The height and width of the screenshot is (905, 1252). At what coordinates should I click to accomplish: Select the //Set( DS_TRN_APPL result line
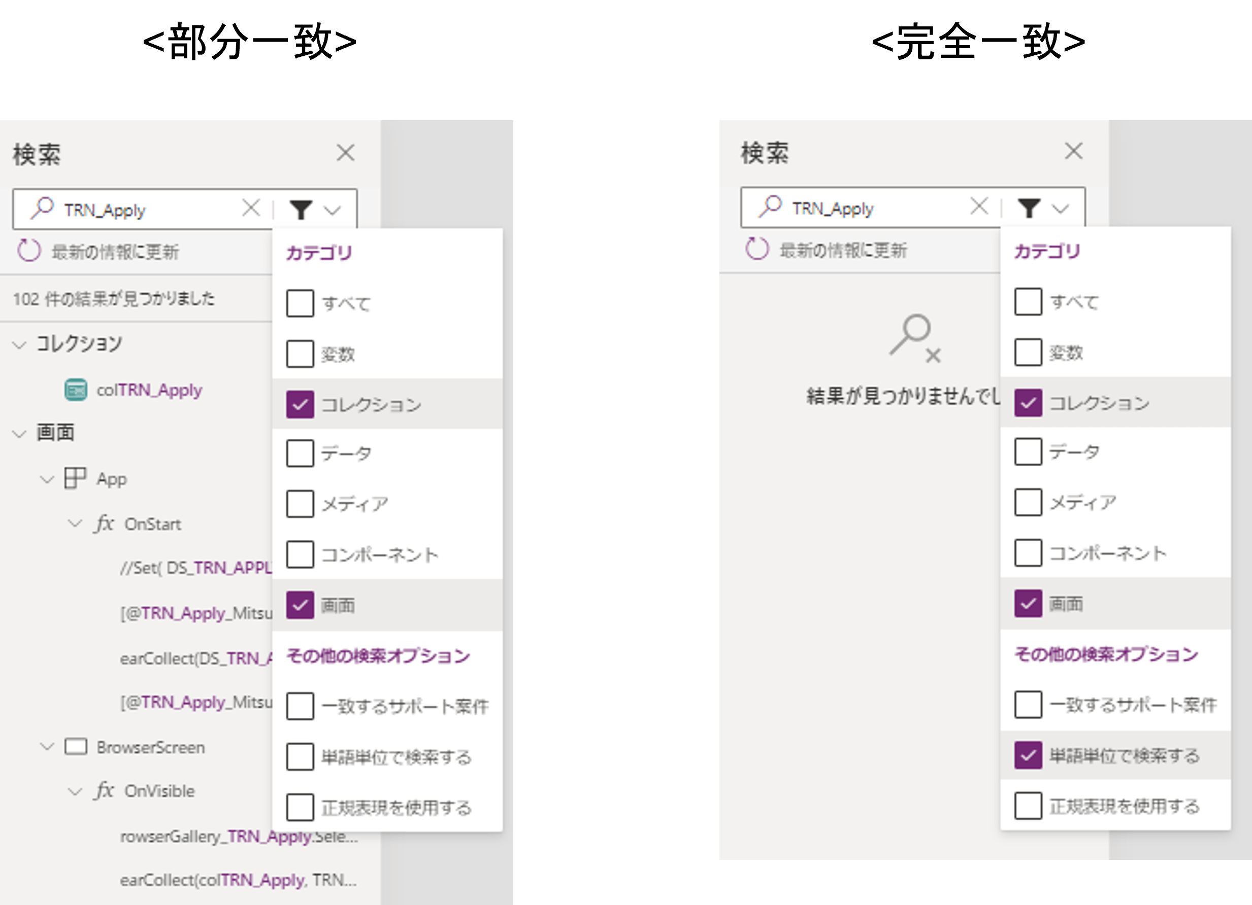[196, 568]
